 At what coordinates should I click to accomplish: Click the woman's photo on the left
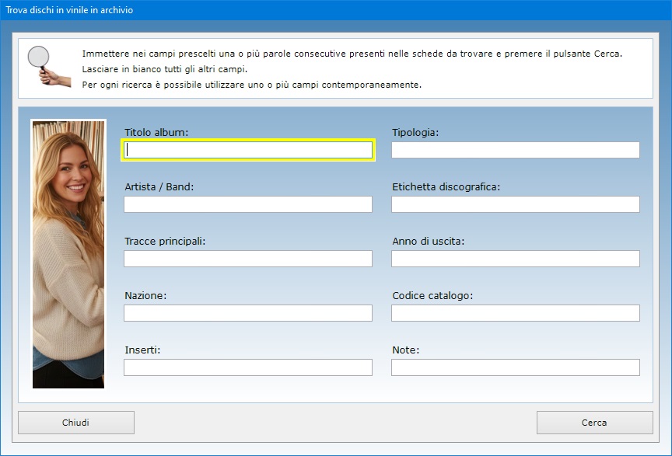pos(68,254)
